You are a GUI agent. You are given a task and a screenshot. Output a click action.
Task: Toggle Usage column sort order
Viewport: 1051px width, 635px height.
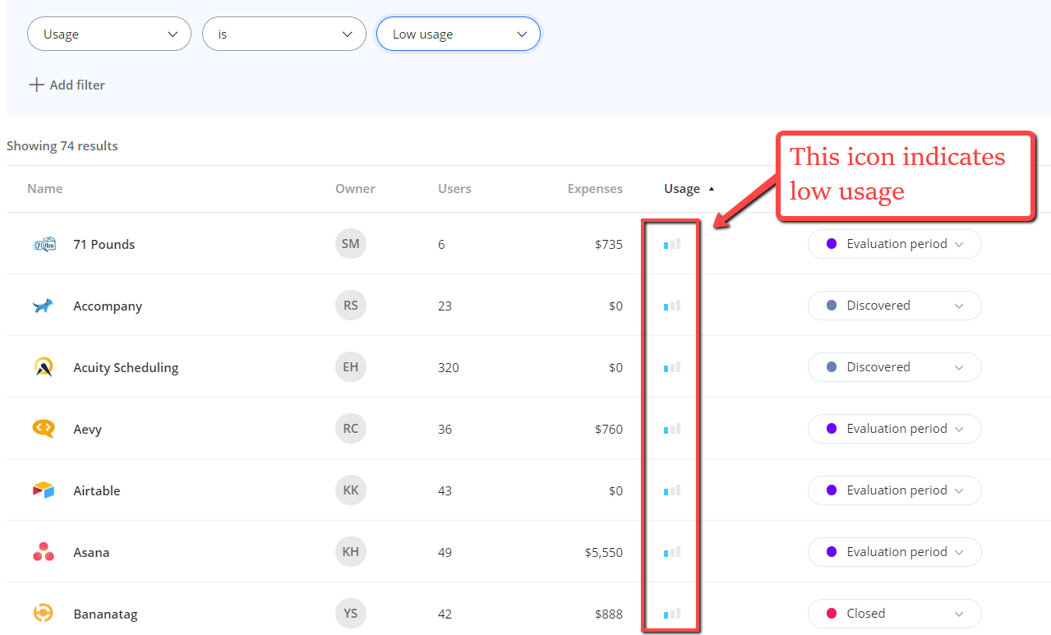pos(689,189)
